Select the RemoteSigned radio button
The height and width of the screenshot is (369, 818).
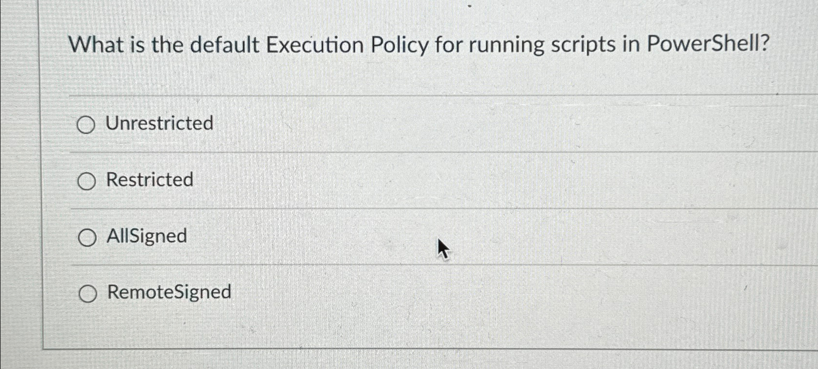[87, 292]
